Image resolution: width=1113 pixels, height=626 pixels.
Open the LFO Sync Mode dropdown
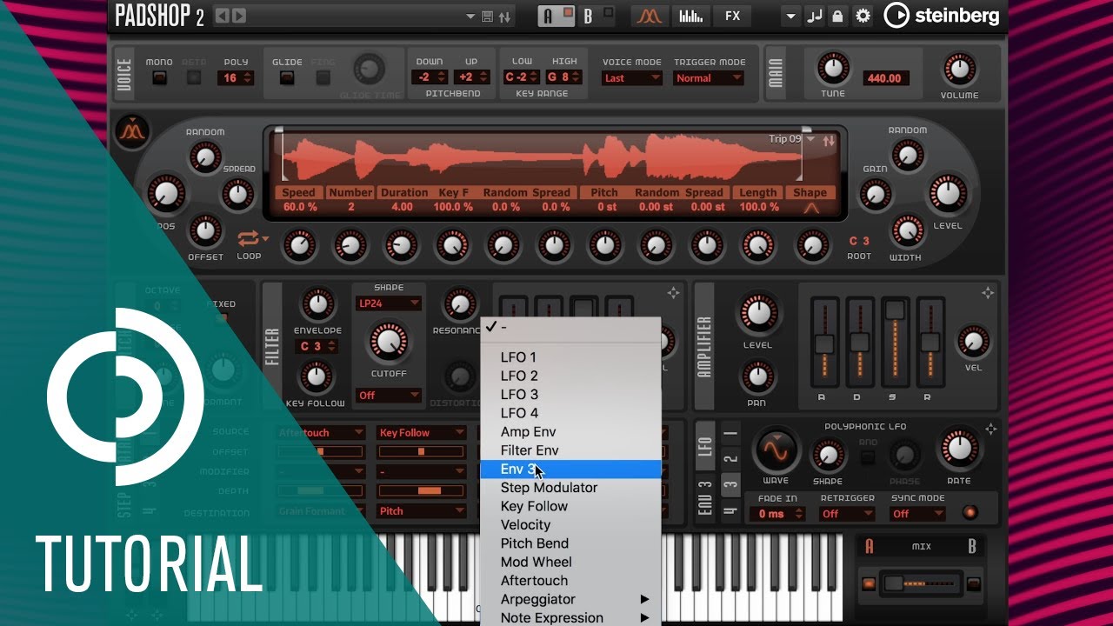coord(917,514)
